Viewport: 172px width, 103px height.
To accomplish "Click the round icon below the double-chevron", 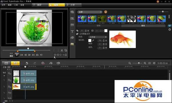I will click(170, 30).
